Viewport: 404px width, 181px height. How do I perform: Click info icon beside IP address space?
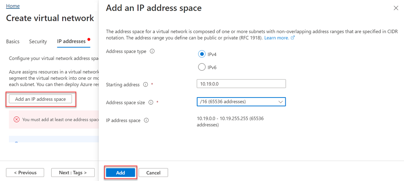point(146,120)
